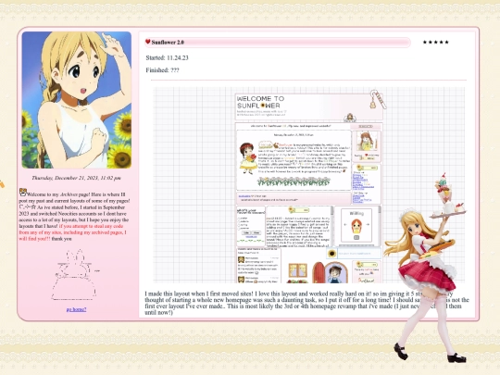Click "WELCOME TO SUNFLOWER" title in preview
The height and width of the screenshot is (375, 500).
(260, 102)
